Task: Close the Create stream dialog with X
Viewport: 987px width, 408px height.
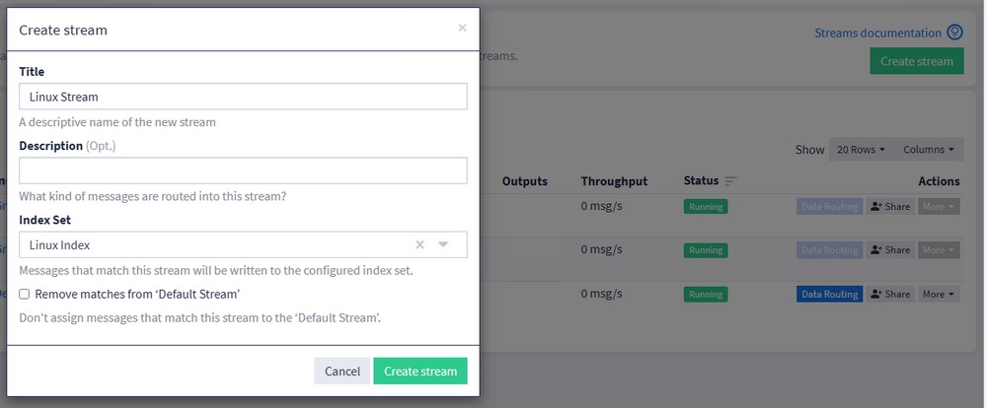Action: click(x=462, y=29)
